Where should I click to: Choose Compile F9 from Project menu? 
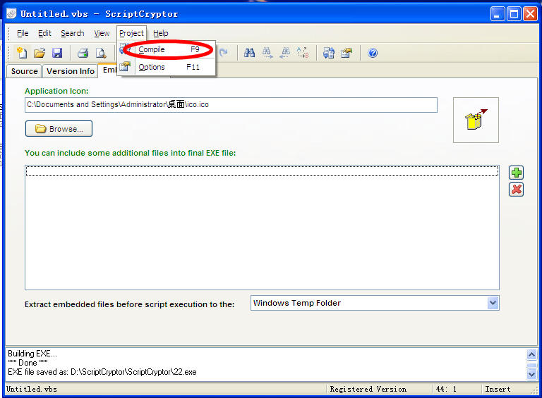[167, 50]
